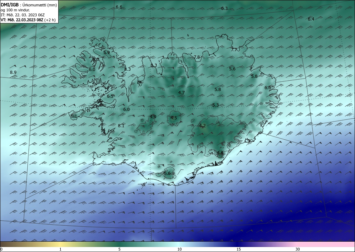Click colorbar tick label 10
The image size is (355, 252).
tap(179, 249)
